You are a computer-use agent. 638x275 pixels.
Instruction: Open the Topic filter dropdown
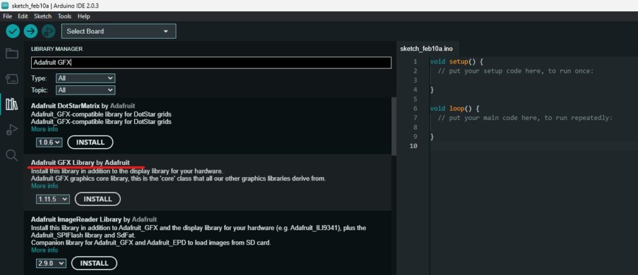[85, 90]
